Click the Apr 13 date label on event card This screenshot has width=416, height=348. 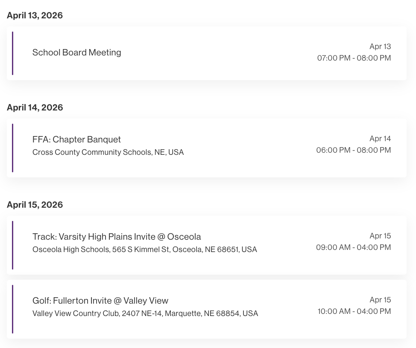[380, 46]
